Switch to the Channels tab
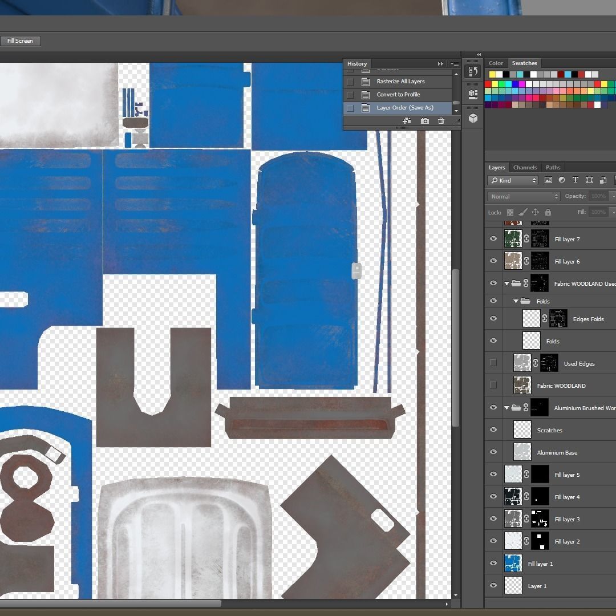This screenshot has height=616, width=616. (x=525, y=167)
